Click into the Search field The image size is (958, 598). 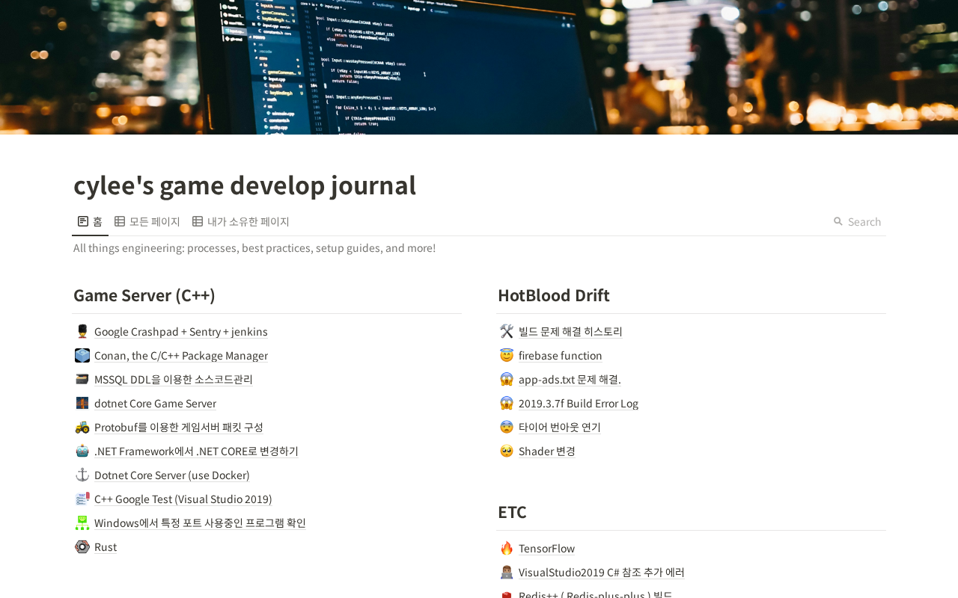[x=864, y=221]
